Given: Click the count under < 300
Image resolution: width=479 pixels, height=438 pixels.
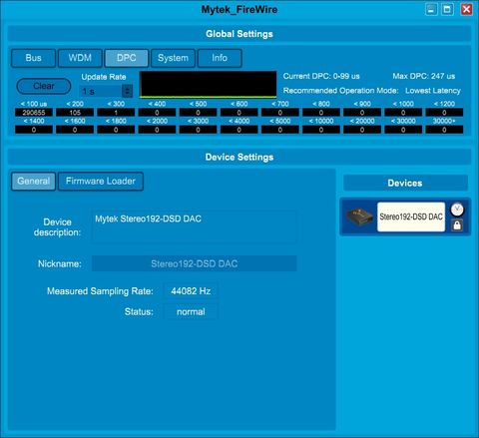Looking at the screenshot, I should tap(116, 113).
